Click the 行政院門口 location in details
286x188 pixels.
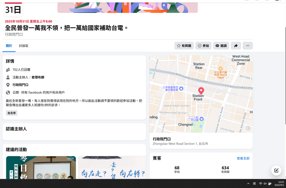pos(20,85)
